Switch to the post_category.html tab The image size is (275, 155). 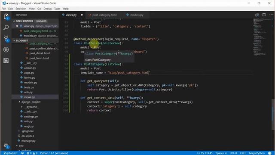[104, 15]
